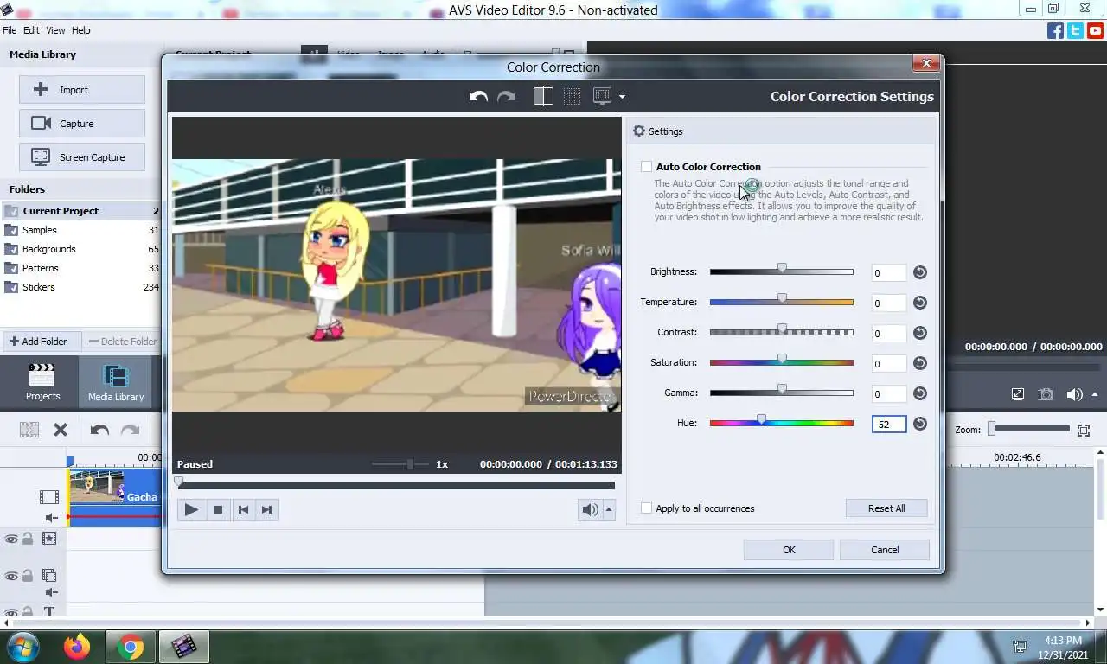
Task: Expand the preview volume arrow
Action: [609, 509]
